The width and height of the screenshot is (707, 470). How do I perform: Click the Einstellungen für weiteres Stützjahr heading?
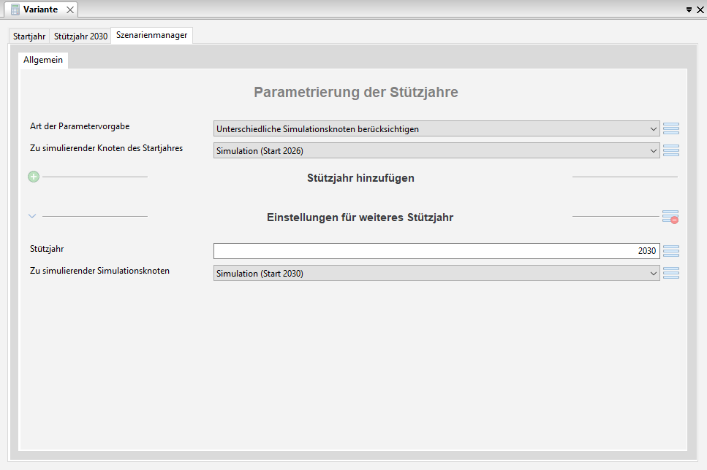pos(360,217)
